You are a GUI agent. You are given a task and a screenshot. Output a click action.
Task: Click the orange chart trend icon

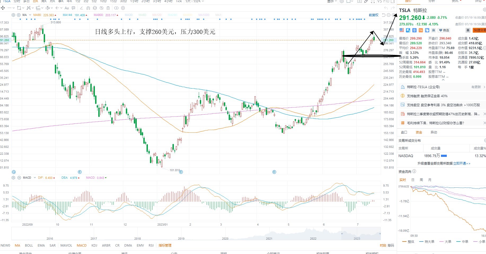point(421,30)
